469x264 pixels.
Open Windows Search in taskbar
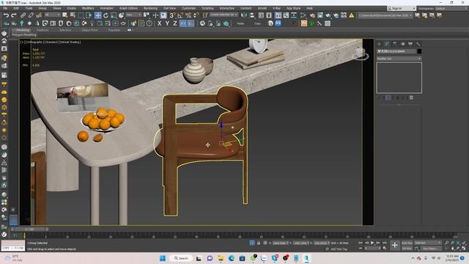coord(181,258)
